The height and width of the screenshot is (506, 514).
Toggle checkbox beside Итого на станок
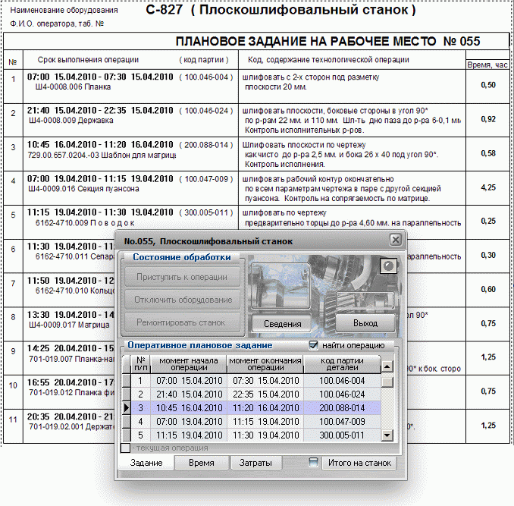click(x=313, y=462)
